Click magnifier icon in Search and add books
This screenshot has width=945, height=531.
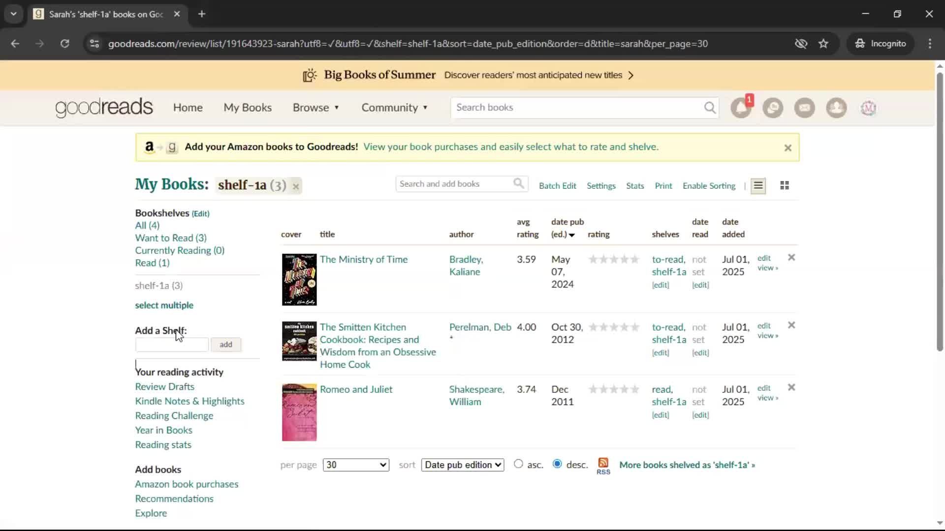[519, 183]
